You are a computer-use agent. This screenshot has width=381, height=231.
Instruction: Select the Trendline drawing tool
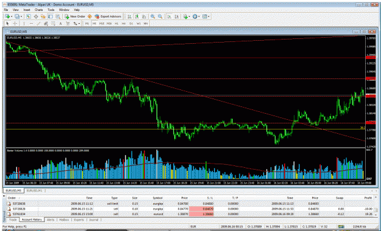(x=38, y=24)
